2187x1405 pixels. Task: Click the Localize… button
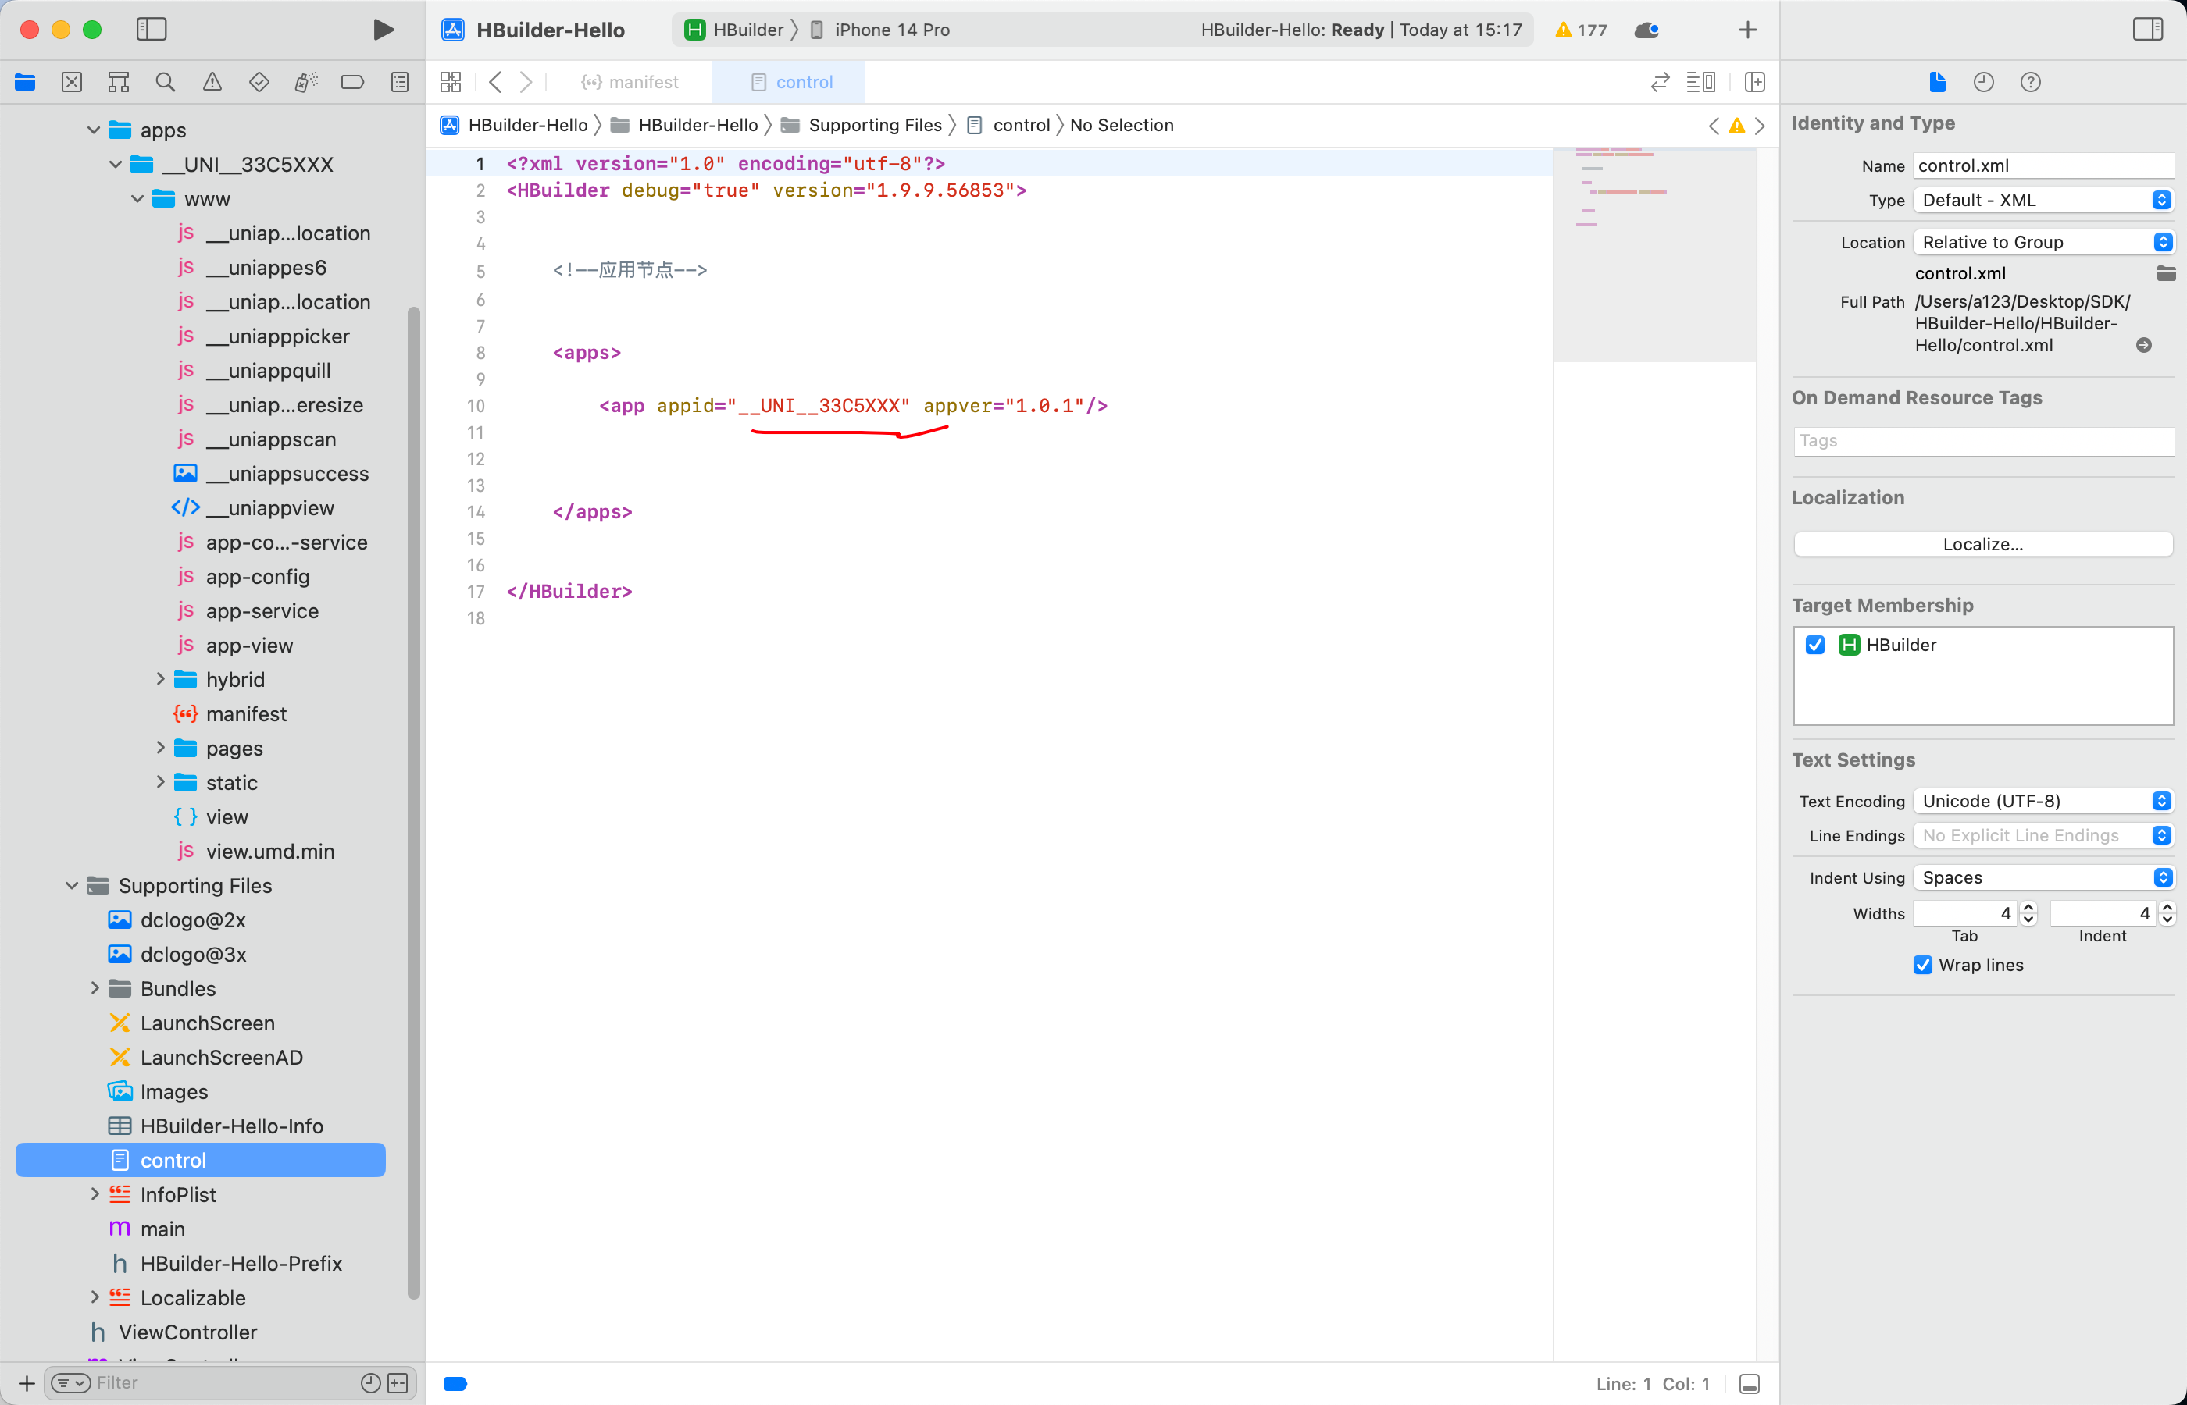(x=1982, y=544)
